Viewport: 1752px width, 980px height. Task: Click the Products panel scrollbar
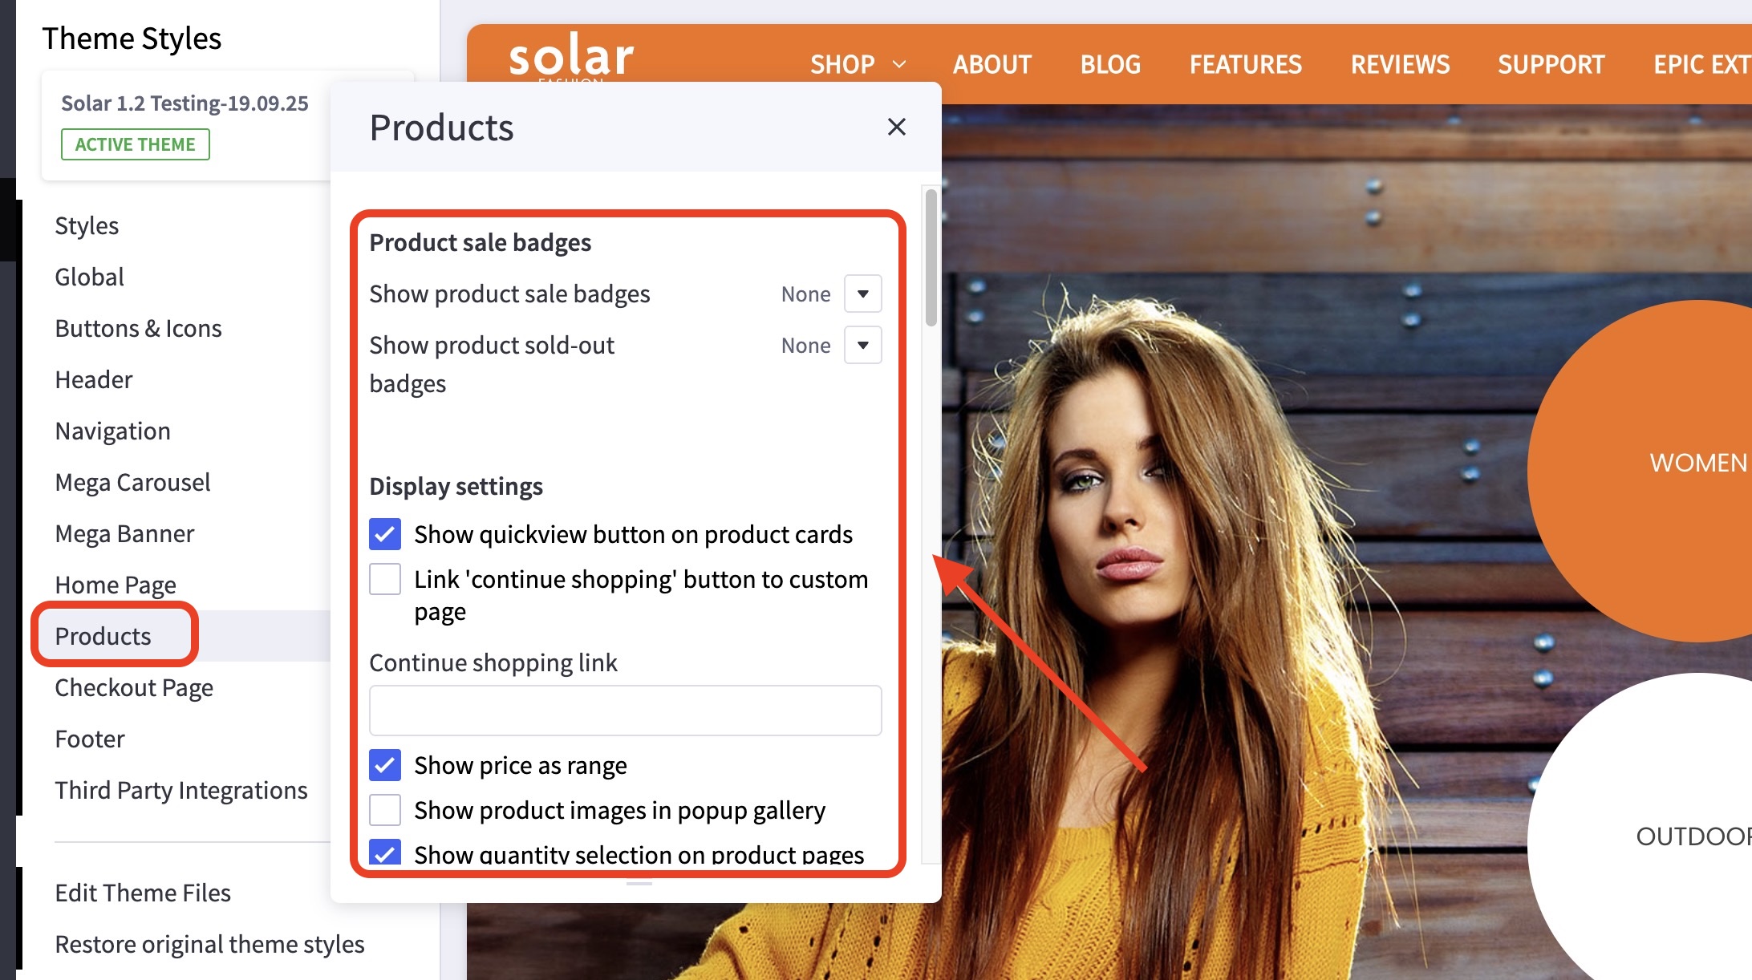931,257
